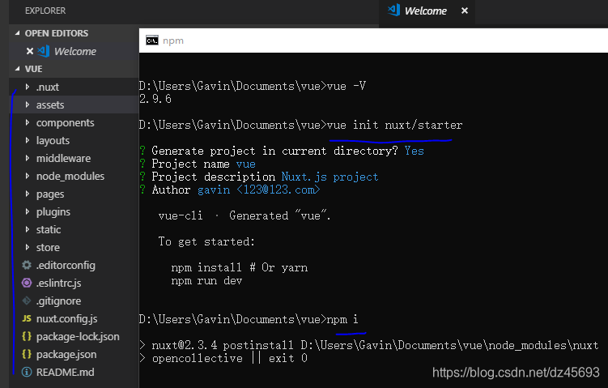Select Welcome in Open Editors
This screenshot has height=388, width=608.
[x=74, y=51]
